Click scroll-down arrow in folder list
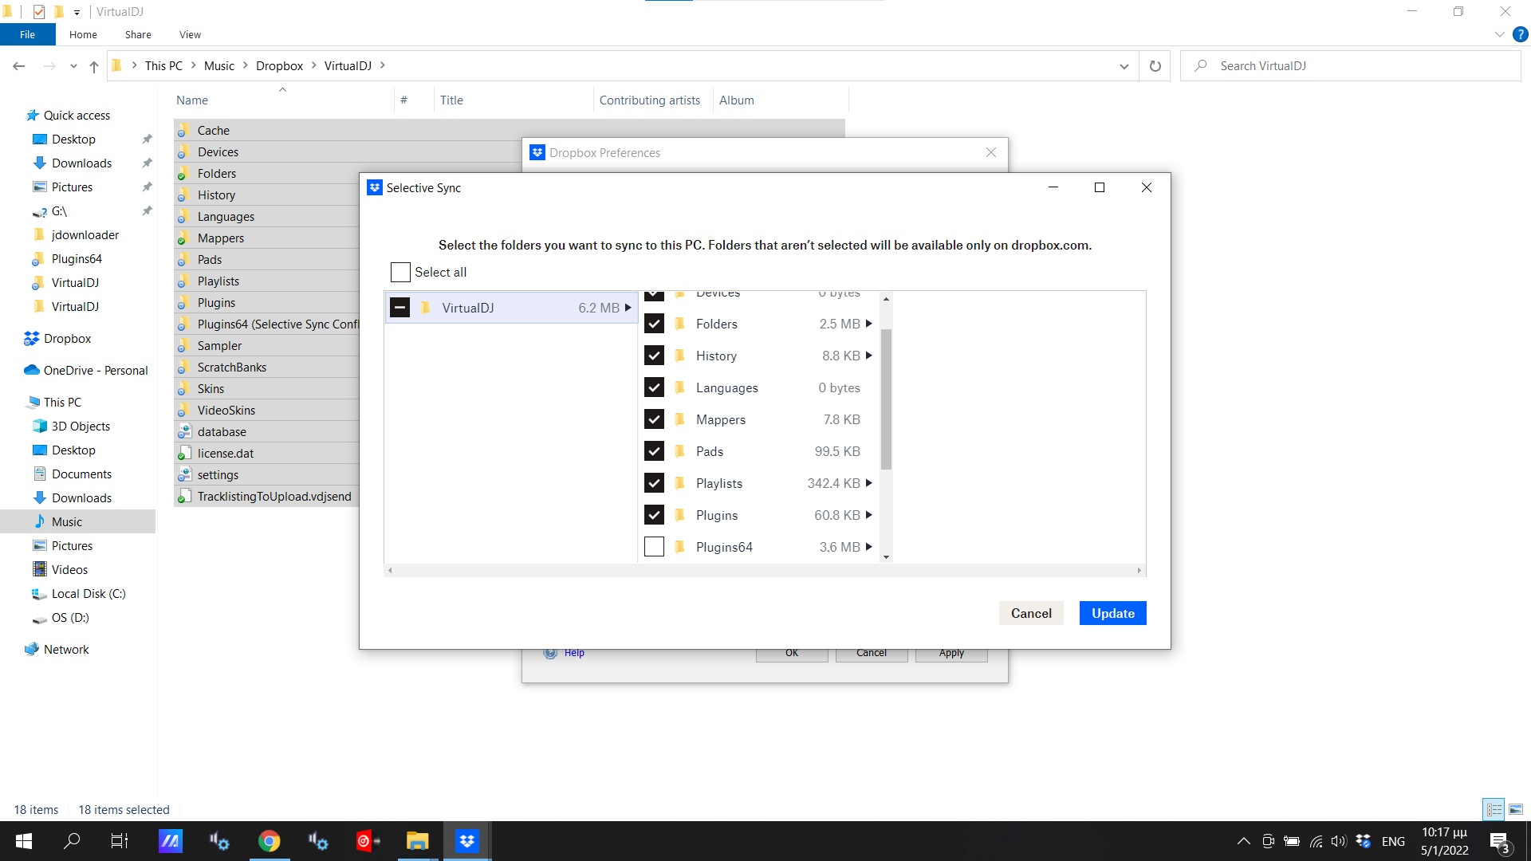The image size is (1531, 861). (886, 557)
